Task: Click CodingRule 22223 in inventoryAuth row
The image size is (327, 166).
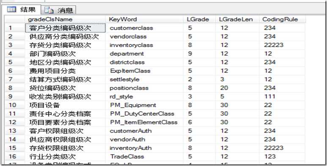Action: (283, 148)
